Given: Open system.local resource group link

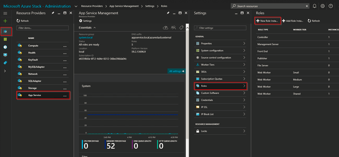Looking at the screenshot, I should point(86,37).
